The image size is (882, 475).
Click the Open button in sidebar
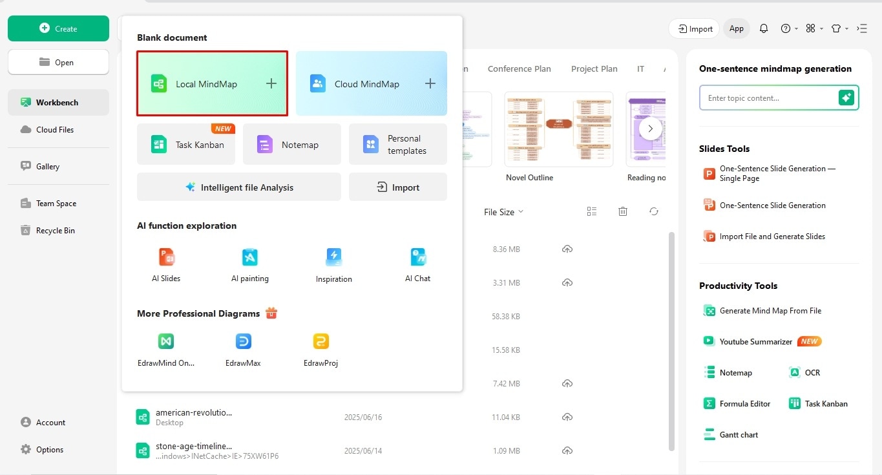(x=58, y=62)
